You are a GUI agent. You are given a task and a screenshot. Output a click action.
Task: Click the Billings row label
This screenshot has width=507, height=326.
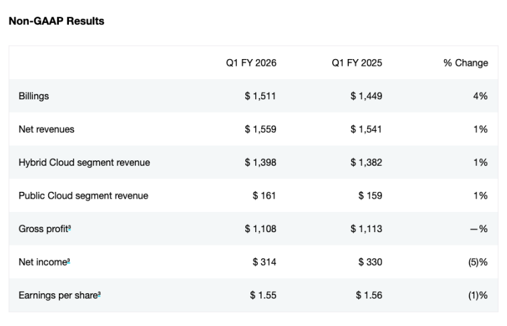pyautogui.click(x=33, y=96)
